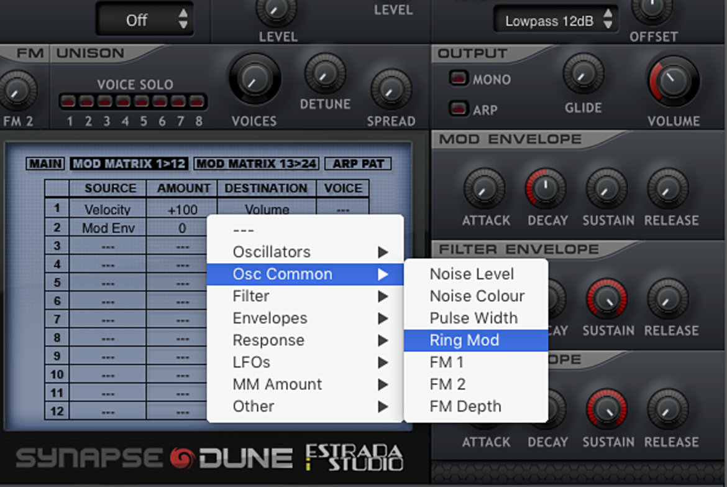The height and width of the screenshot is (487, 727).
Task: Choose Noise Level destination
Action: point(476,274)
